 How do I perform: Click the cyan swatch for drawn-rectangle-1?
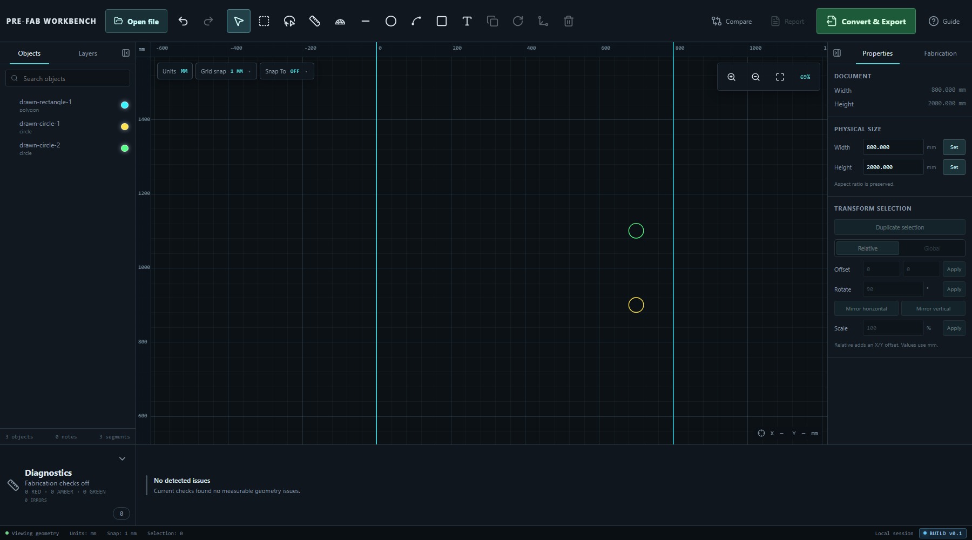click(x=125, y=105)
